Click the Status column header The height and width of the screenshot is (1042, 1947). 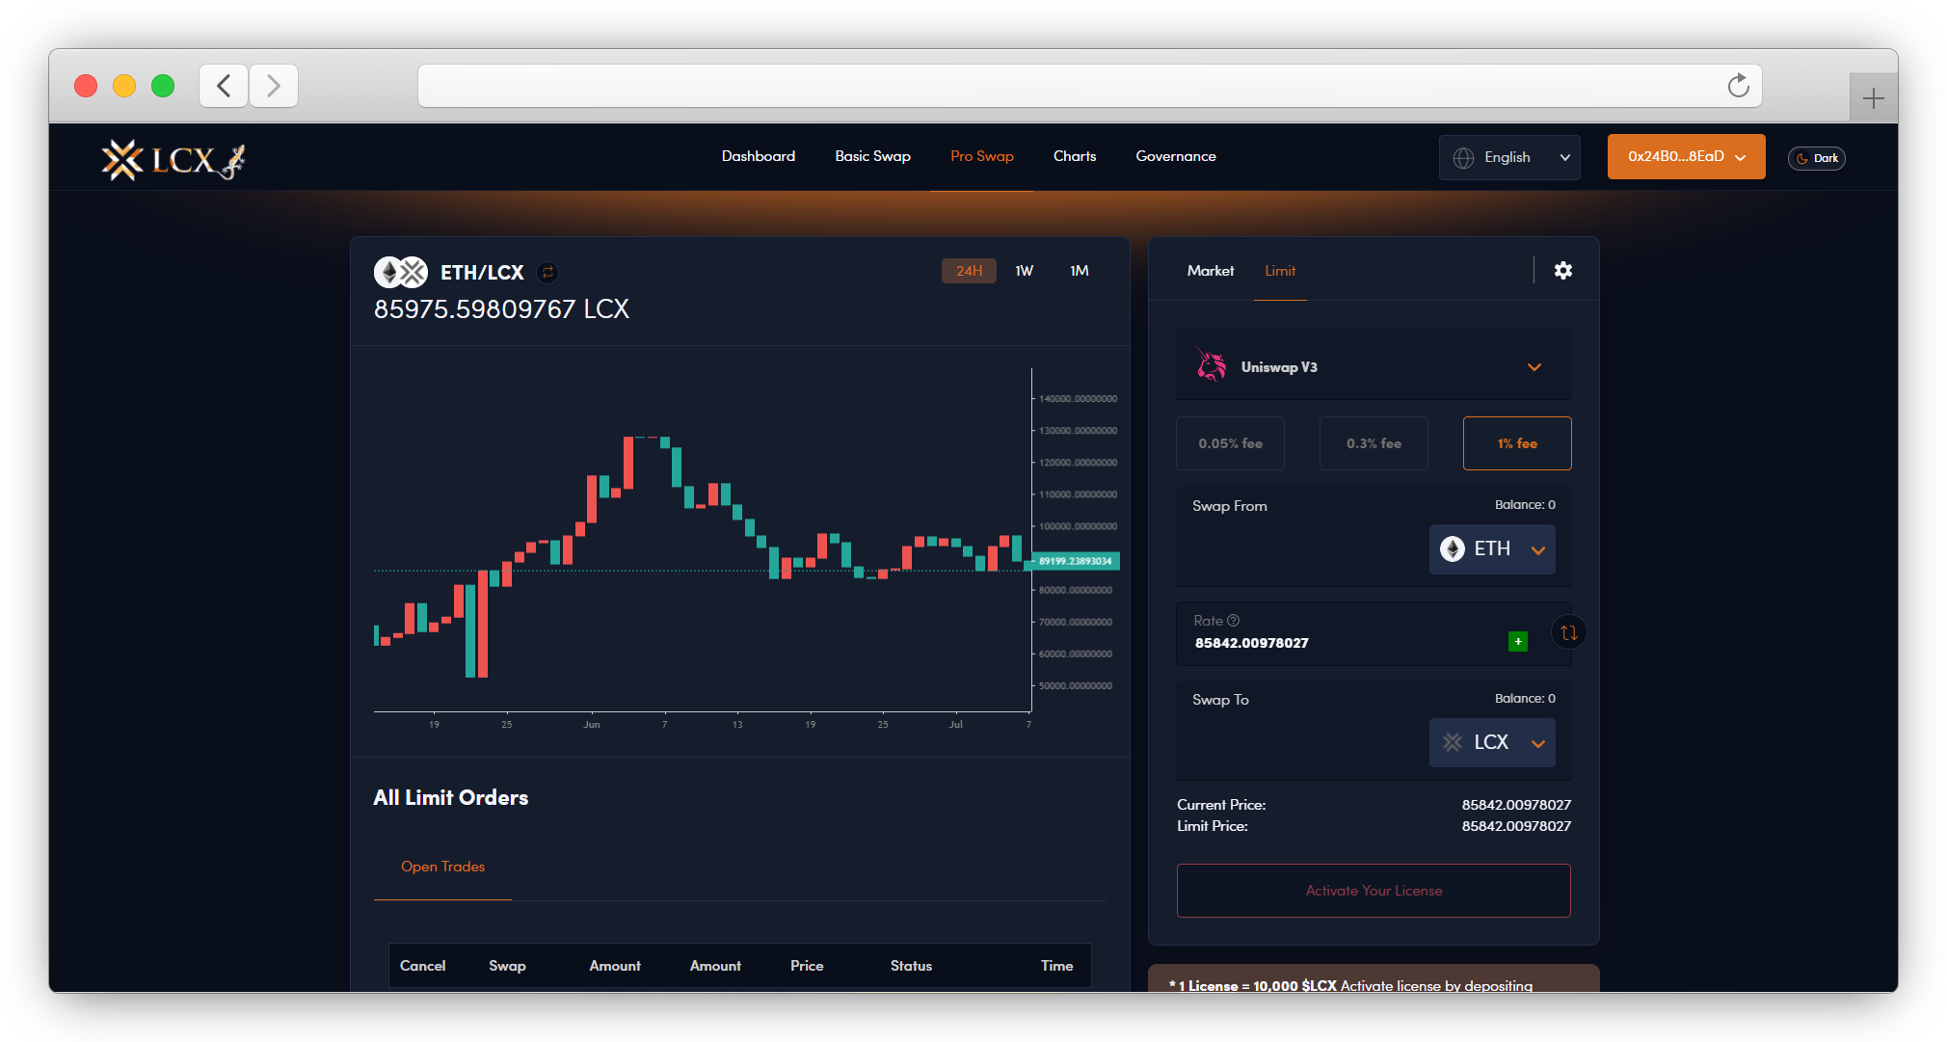coord(911,966)
